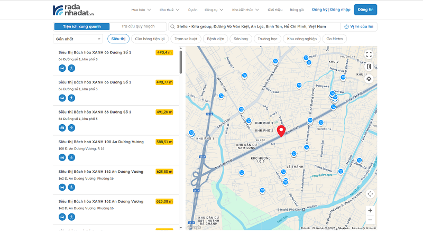Open the Giới thiệu page
423x234 pixels.
pos(275,10)
